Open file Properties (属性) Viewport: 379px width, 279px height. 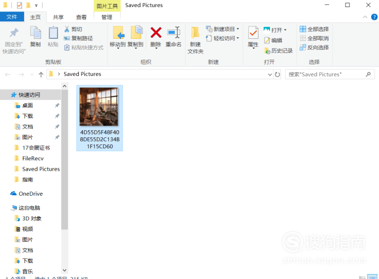click(253, 37)
